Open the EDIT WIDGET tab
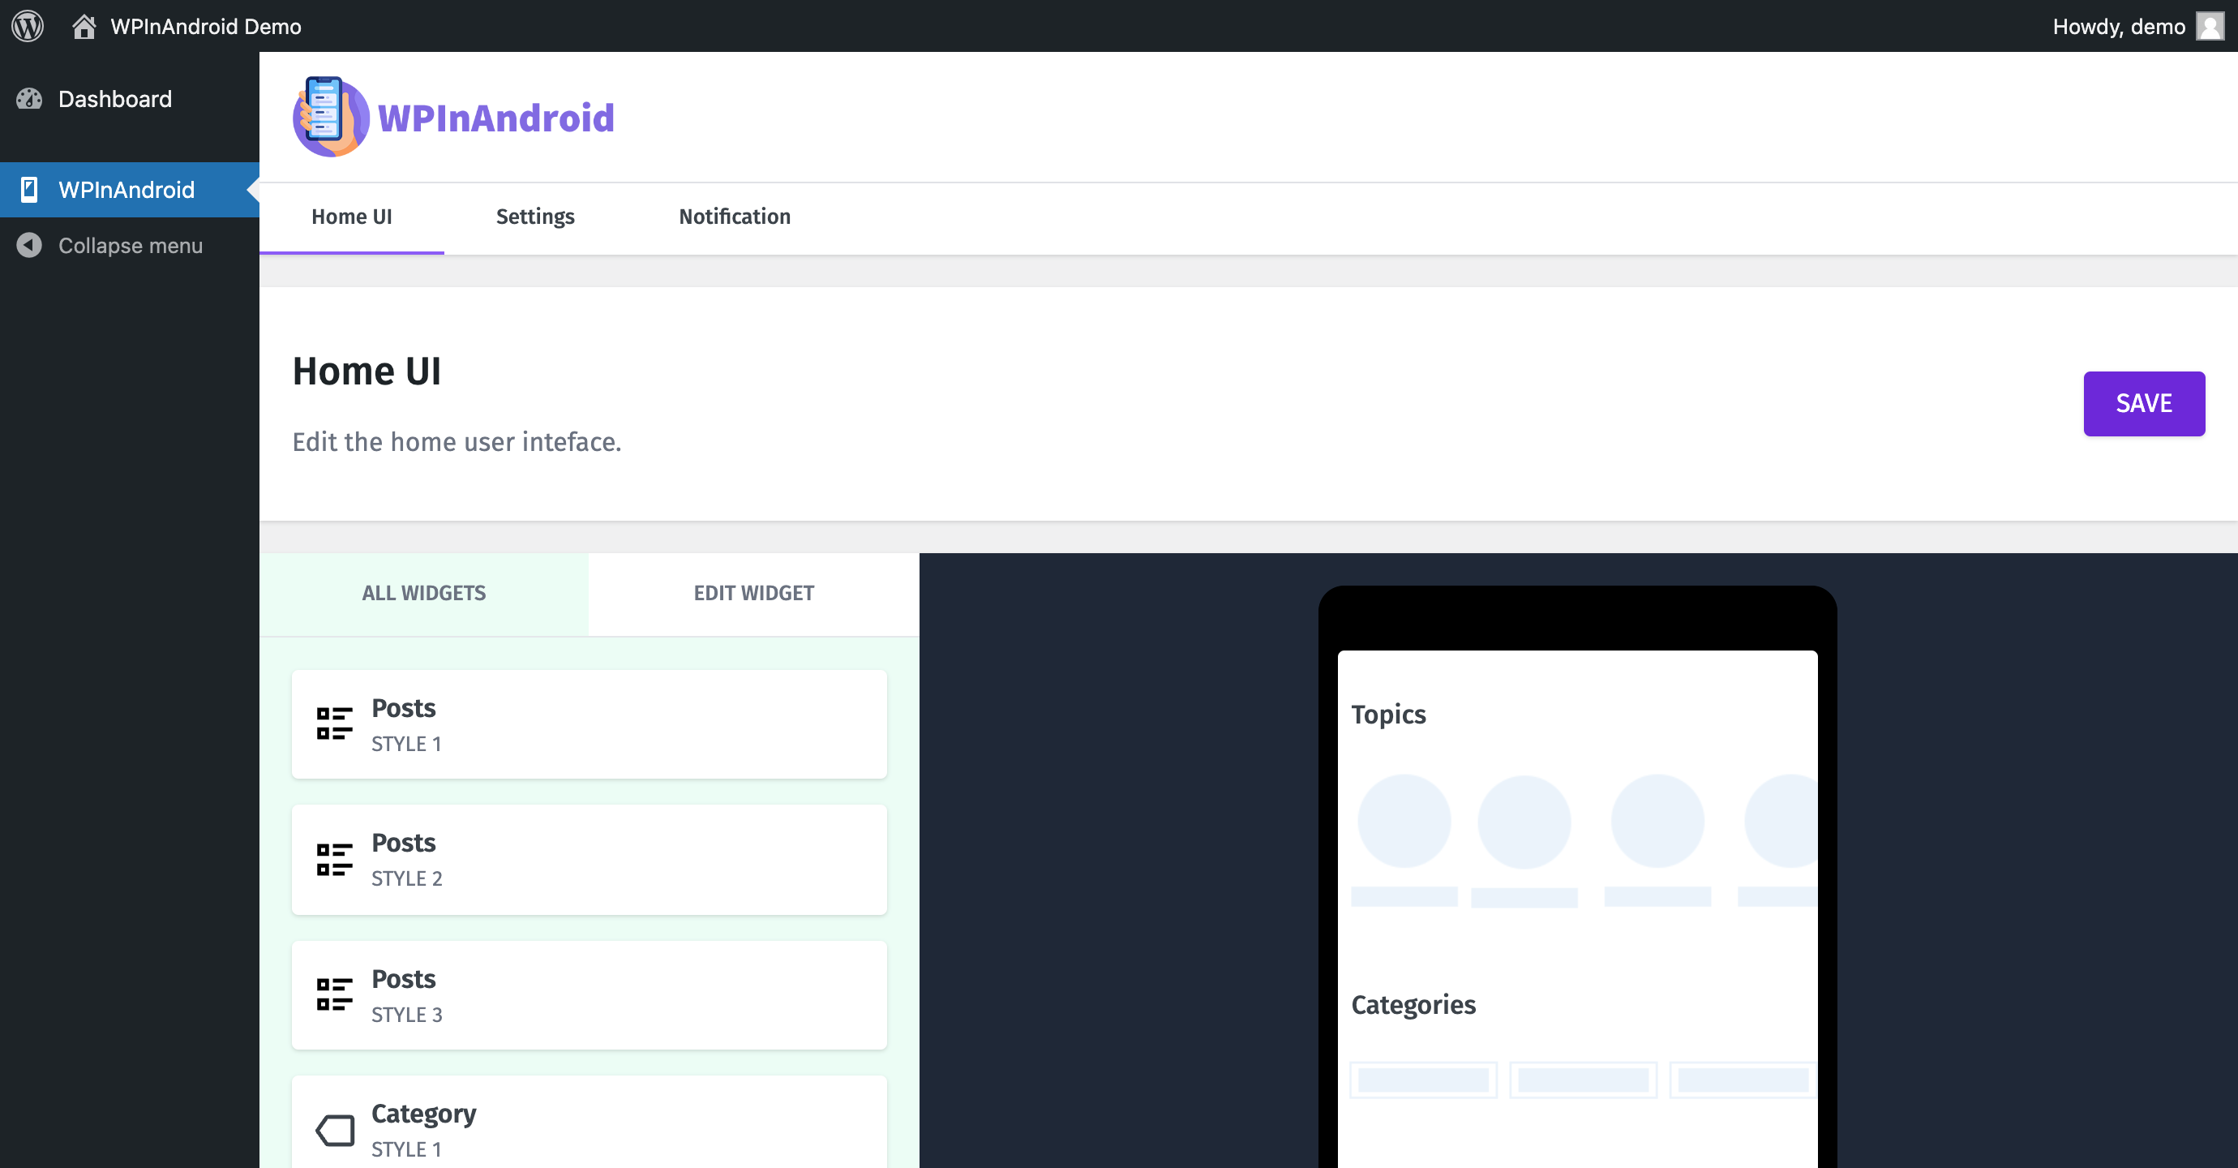This screenshot has width=2238, height=1168. point(753,594)
